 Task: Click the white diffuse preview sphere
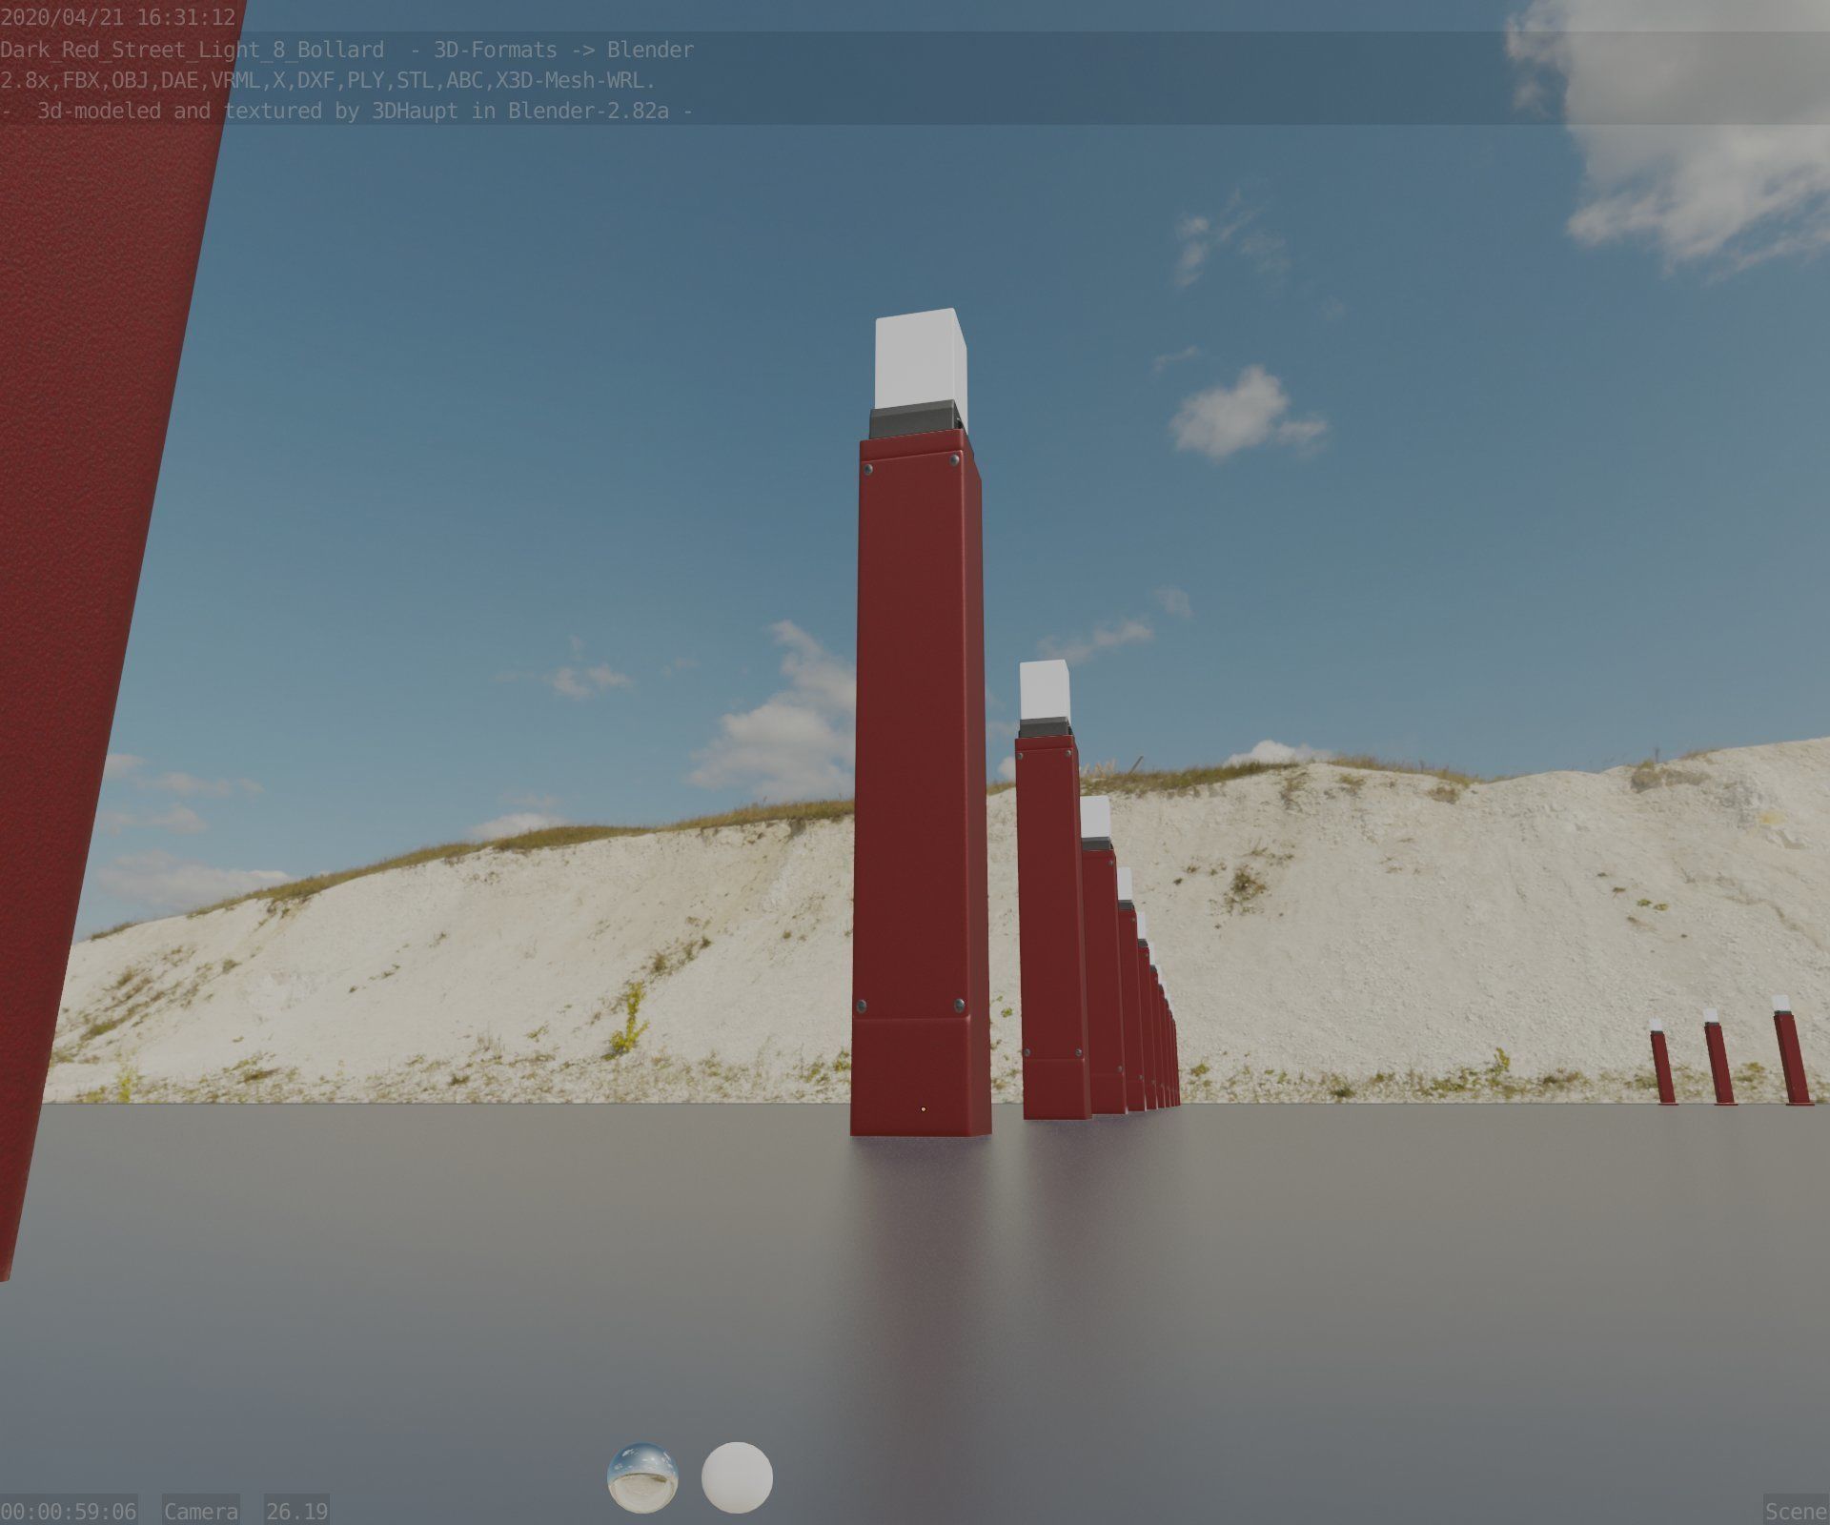737,1477
